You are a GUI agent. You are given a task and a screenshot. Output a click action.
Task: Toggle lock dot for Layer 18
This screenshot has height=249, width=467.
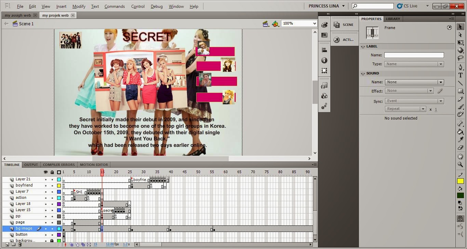[52, 204]
